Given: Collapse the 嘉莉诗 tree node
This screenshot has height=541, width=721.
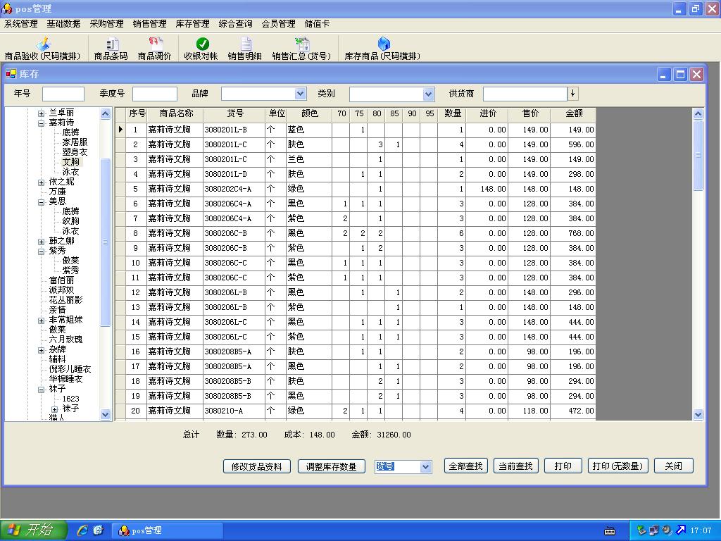Looking at the screenshot, I should 42,123.
